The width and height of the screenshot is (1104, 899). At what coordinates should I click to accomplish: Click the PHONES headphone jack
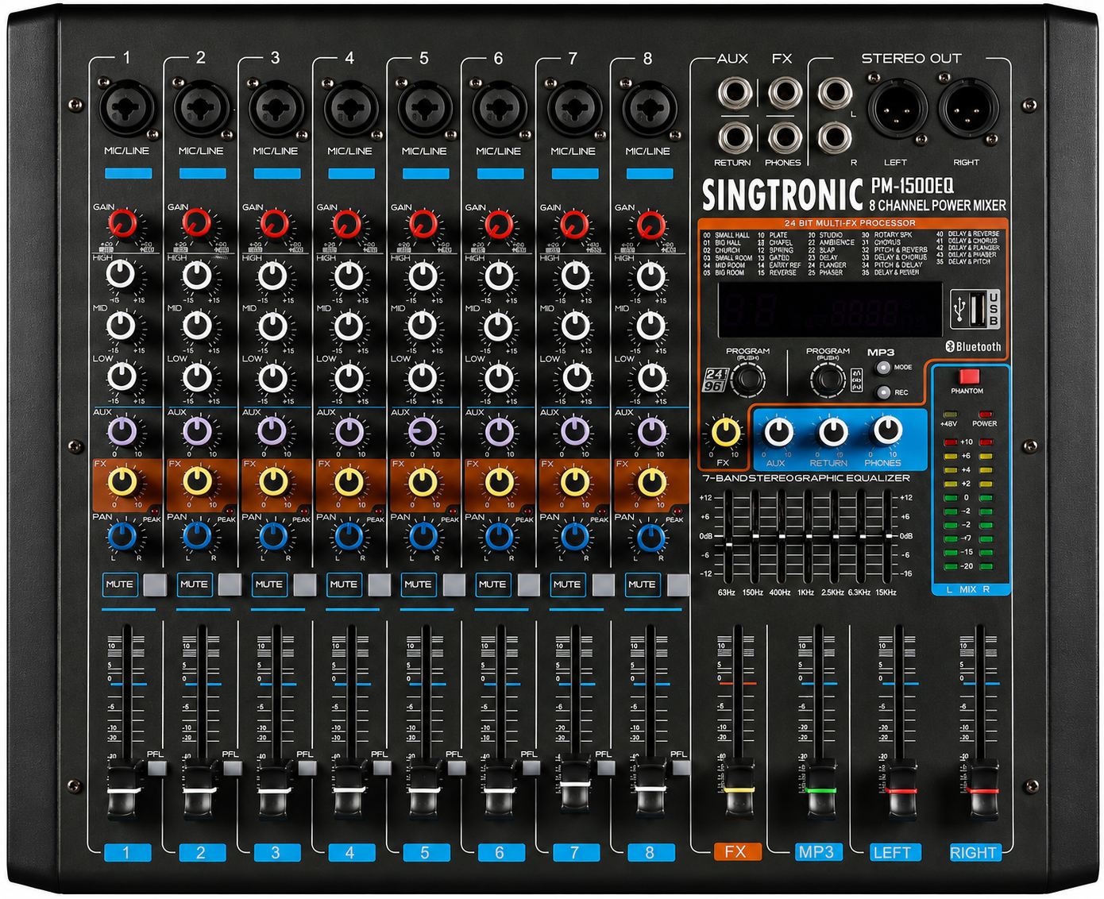(x=785, y=137)
